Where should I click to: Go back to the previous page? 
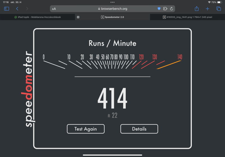pyautogui.click(x=17, y=9)
